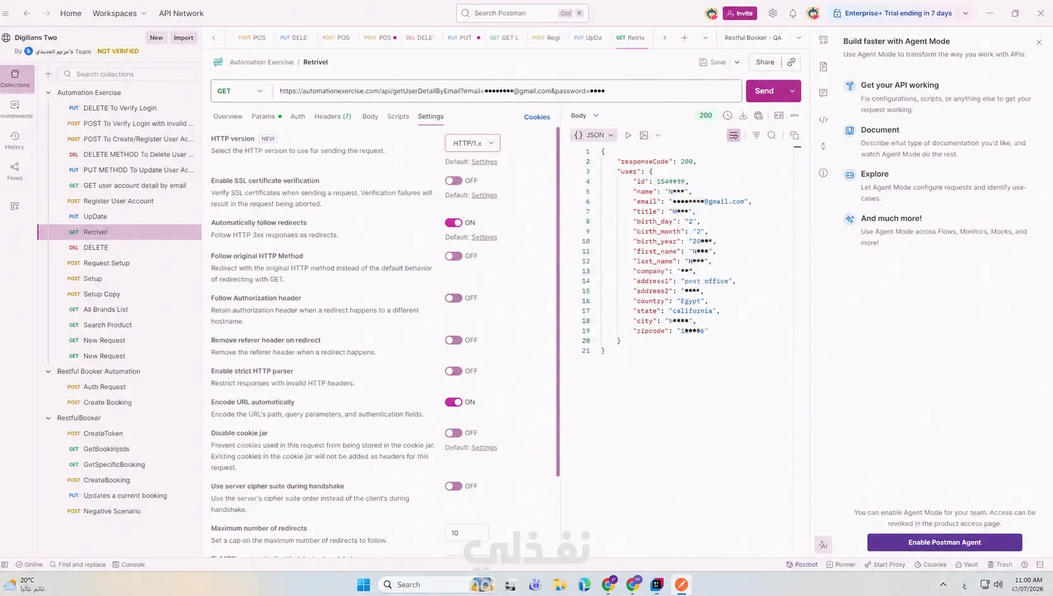
Task: Enable Follow original HTTP Method
Action: (x=454, y=256)
